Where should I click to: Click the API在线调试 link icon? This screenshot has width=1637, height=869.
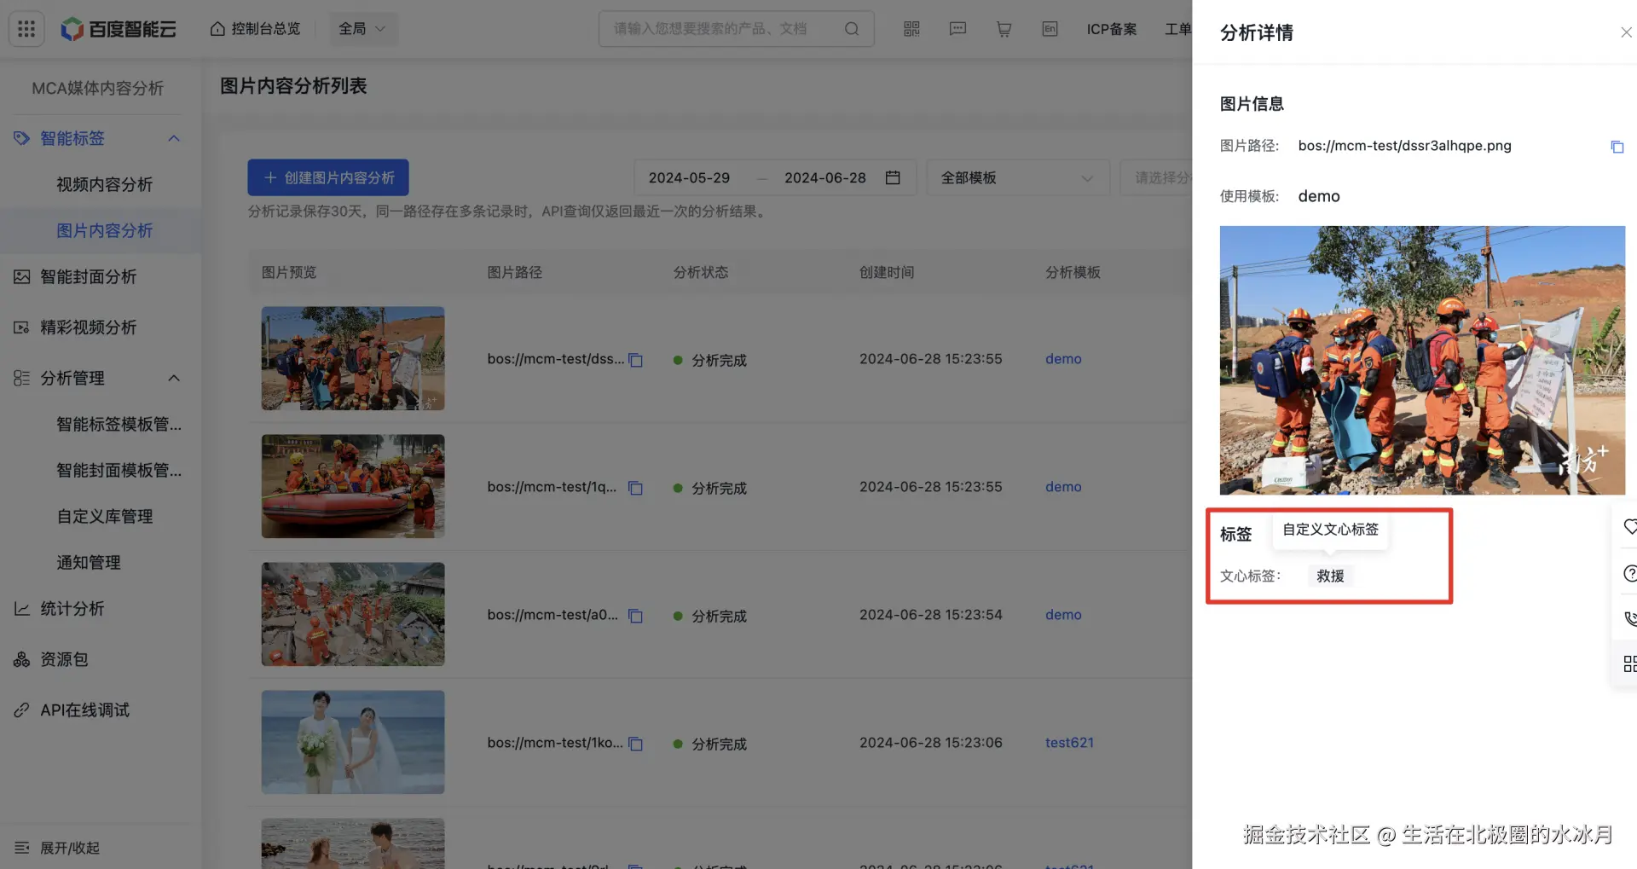tap(21, 710)
